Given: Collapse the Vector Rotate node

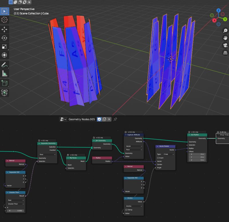Looking at the screenshot, I should coord(157,146).
